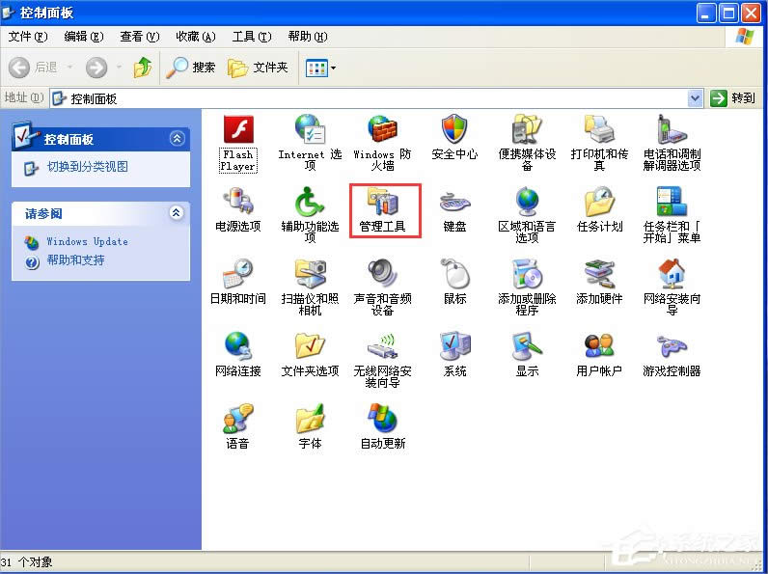Click the 搜索 search toolbar button
The height and width of the screenshot is (574, 768).
pyautogui.click(x=191, y=68)
